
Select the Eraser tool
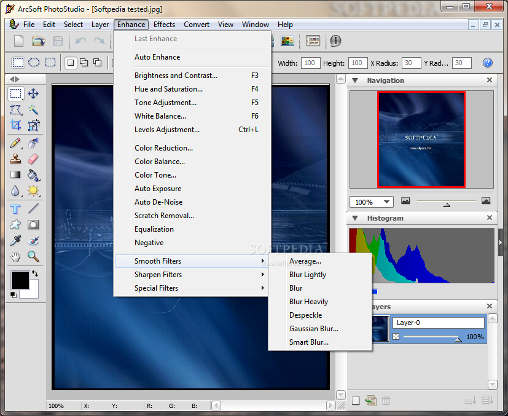coord(33,159)
